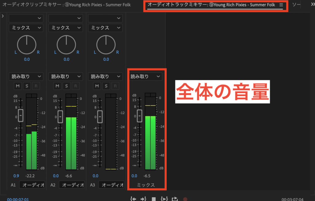Click the red Record icon

pyautogui.click(x=185, y=199)
